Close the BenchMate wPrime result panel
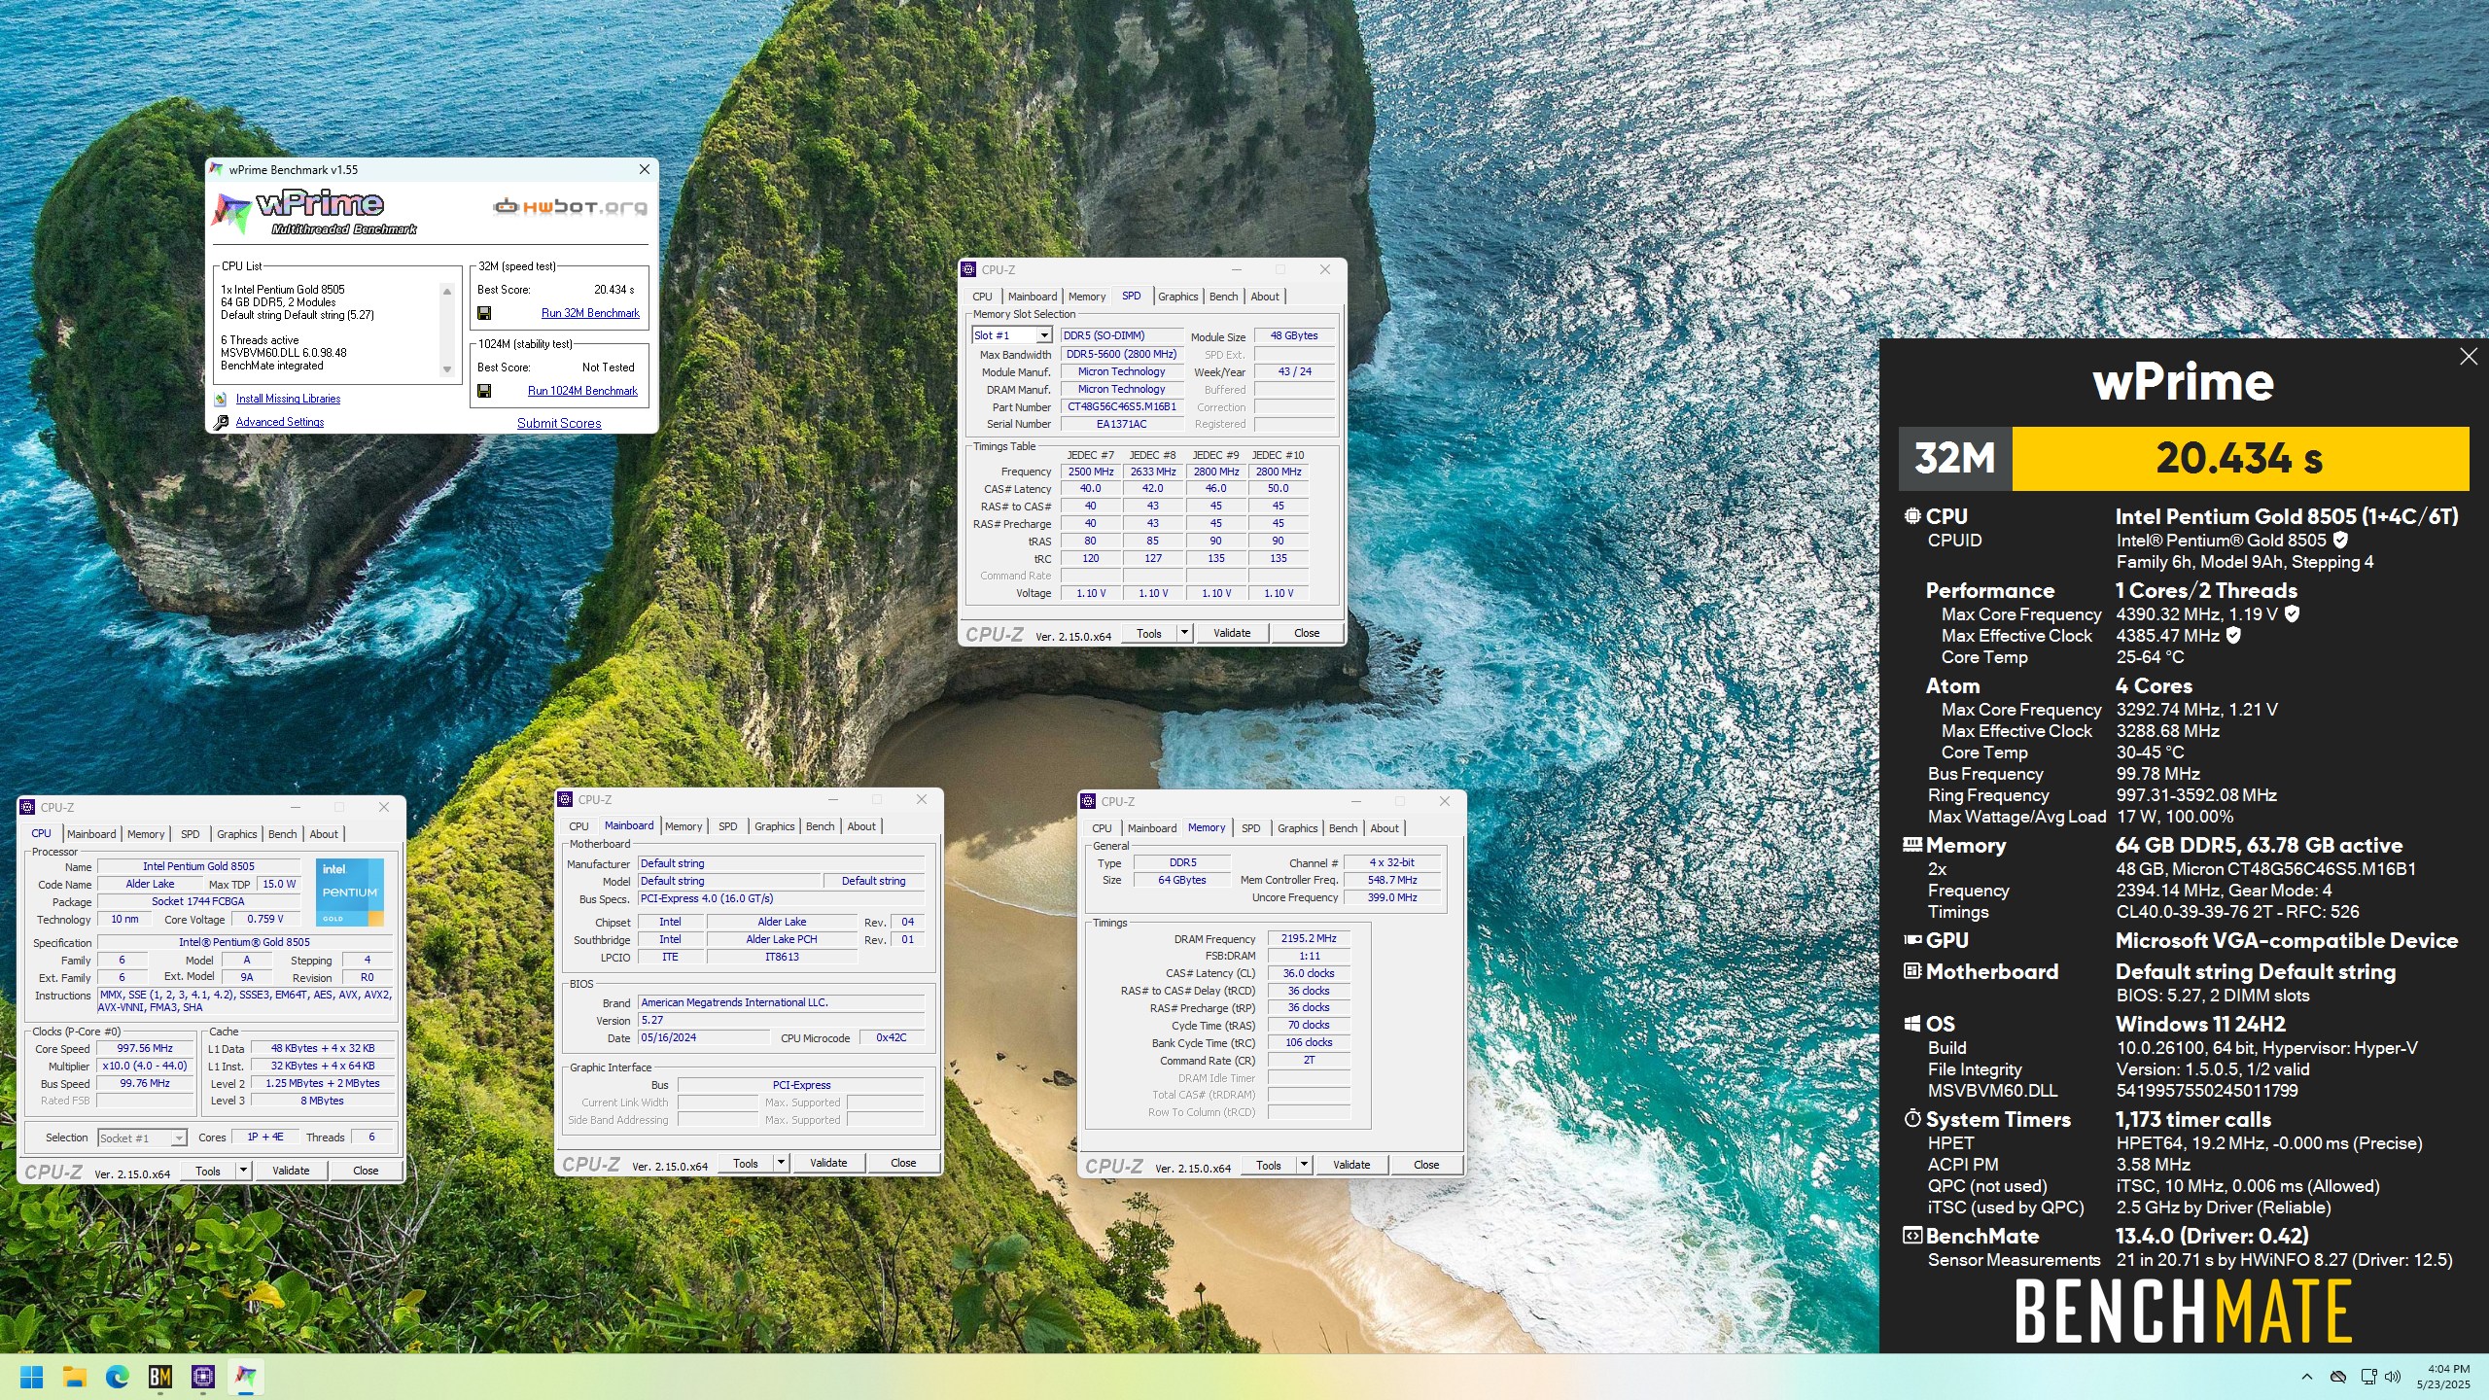 (2468, 357)
